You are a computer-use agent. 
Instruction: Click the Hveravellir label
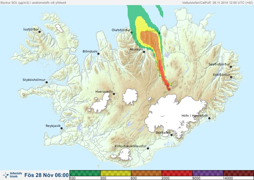[x=104, y=92]
